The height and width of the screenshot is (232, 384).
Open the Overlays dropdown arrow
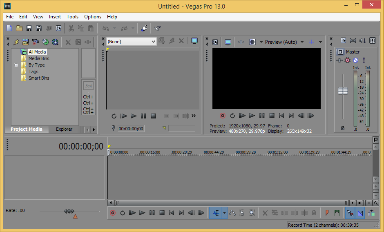[x=320, y=42]
